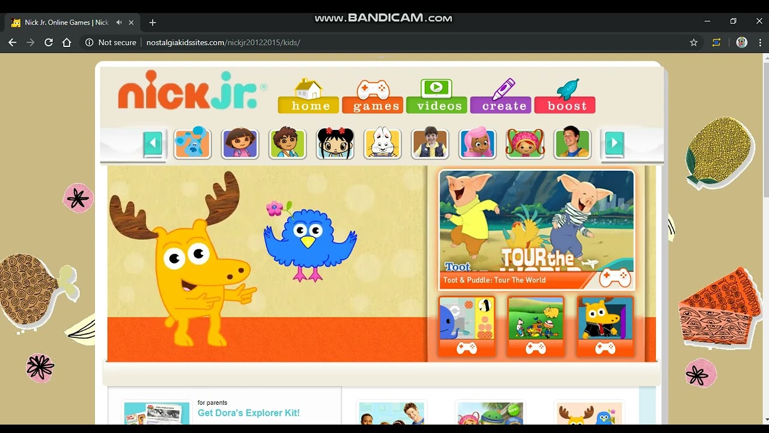Open the Moose and Zee thumbnail below banner
The width and height of the screenshot is (769, 433).
pos(589,414)
